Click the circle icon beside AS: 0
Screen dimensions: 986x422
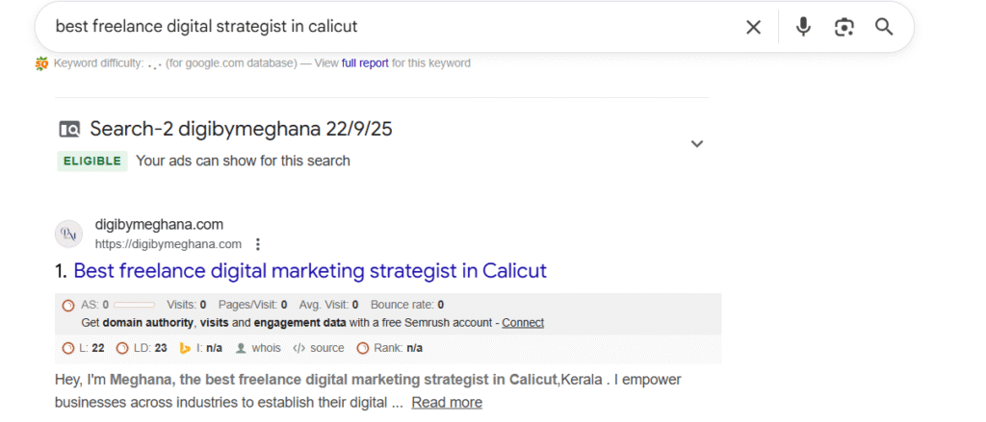[x=68, y=305]
